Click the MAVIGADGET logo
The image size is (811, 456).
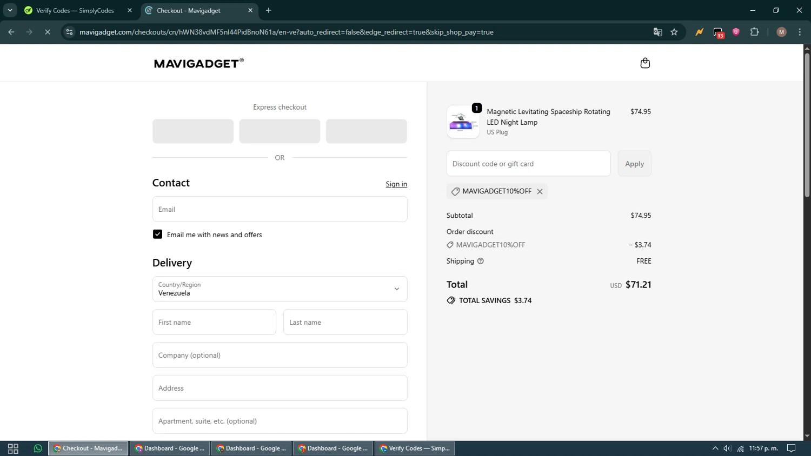[199, 63]
